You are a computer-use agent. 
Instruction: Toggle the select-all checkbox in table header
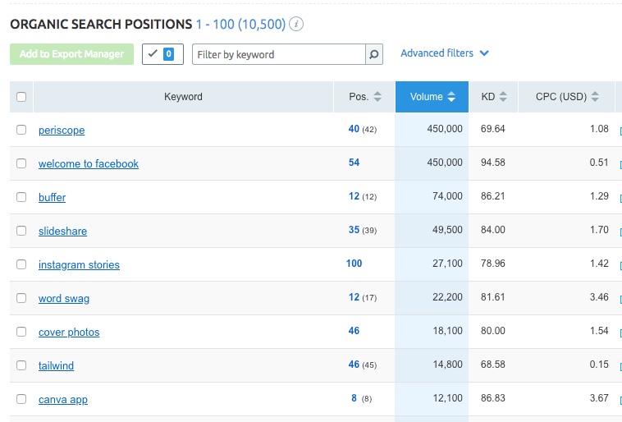click(21, 97)
